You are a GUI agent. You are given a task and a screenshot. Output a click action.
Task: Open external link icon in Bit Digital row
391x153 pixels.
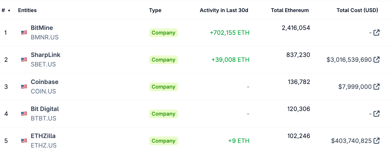tap(376, 114)
